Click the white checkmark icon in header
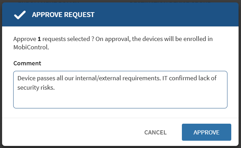 (x=20, y=15)
